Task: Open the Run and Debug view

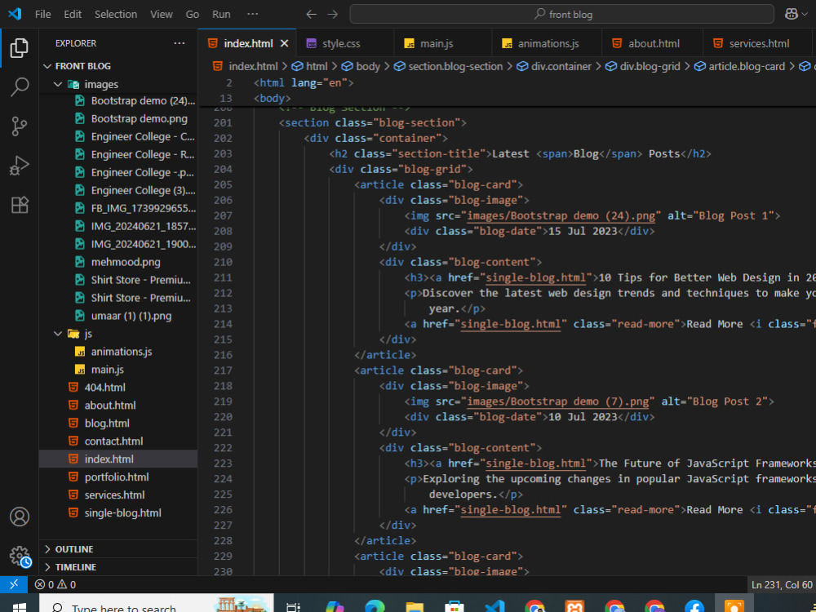Action: coord(20,166)
